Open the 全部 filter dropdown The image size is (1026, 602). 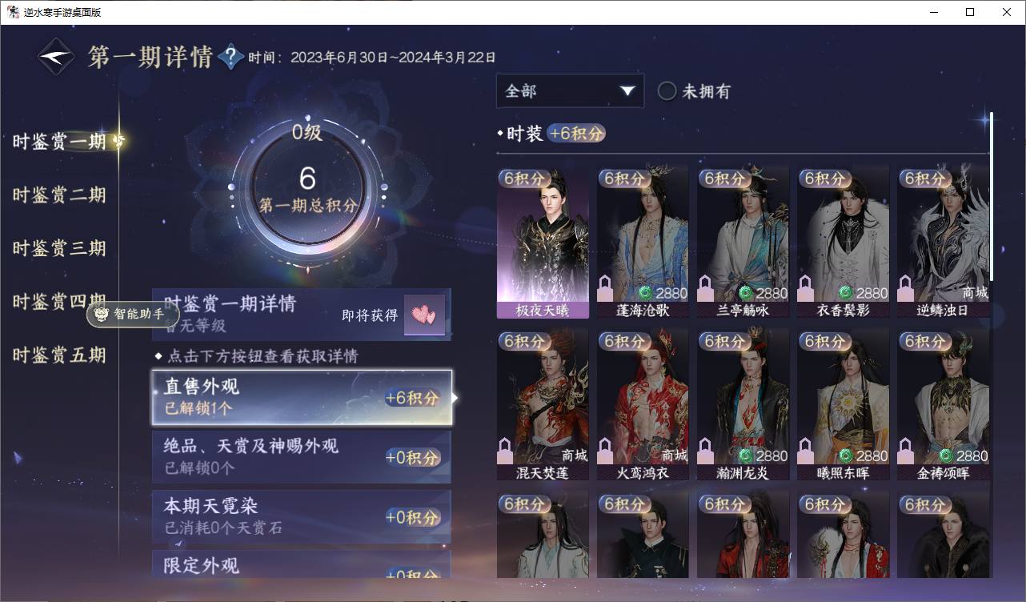(570, 91)
